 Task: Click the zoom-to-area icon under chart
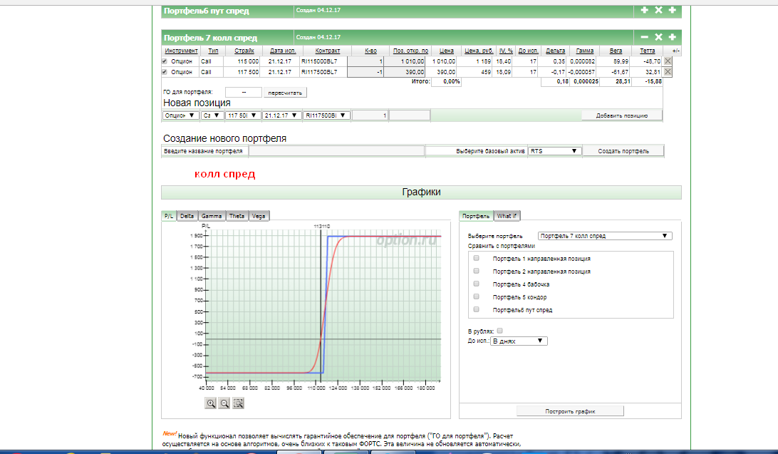pyautogui.click(x=239, y=403)
